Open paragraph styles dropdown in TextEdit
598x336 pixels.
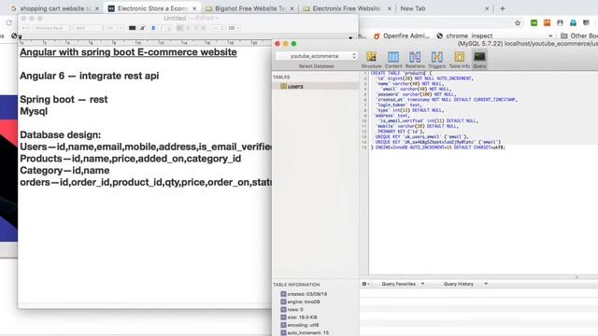point(25,28)
